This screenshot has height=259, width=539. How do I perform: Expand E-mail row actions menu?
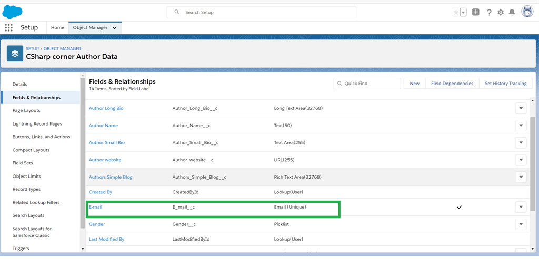[521, 207]
